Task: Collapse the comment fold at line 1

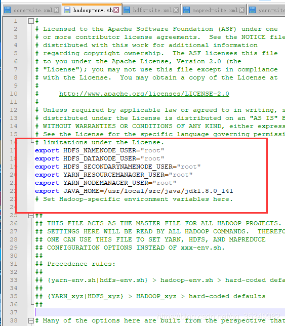Action: point(31,21)
